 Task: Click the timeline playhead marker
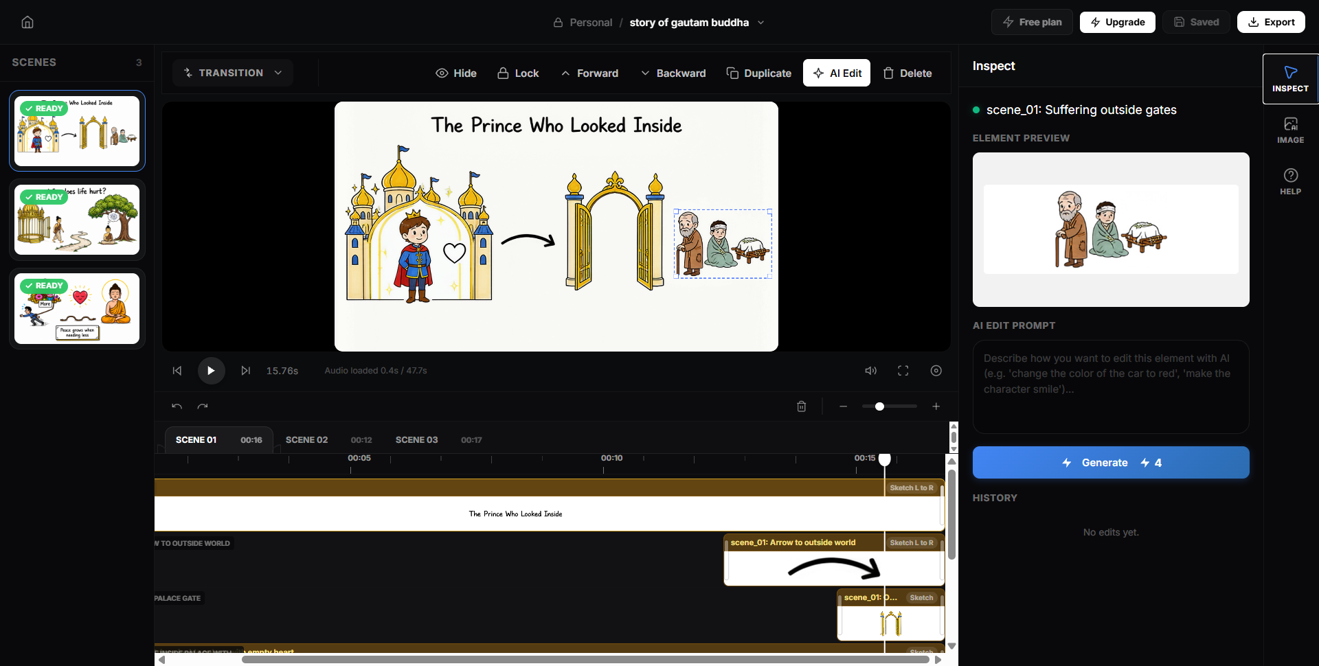(885, 459)
